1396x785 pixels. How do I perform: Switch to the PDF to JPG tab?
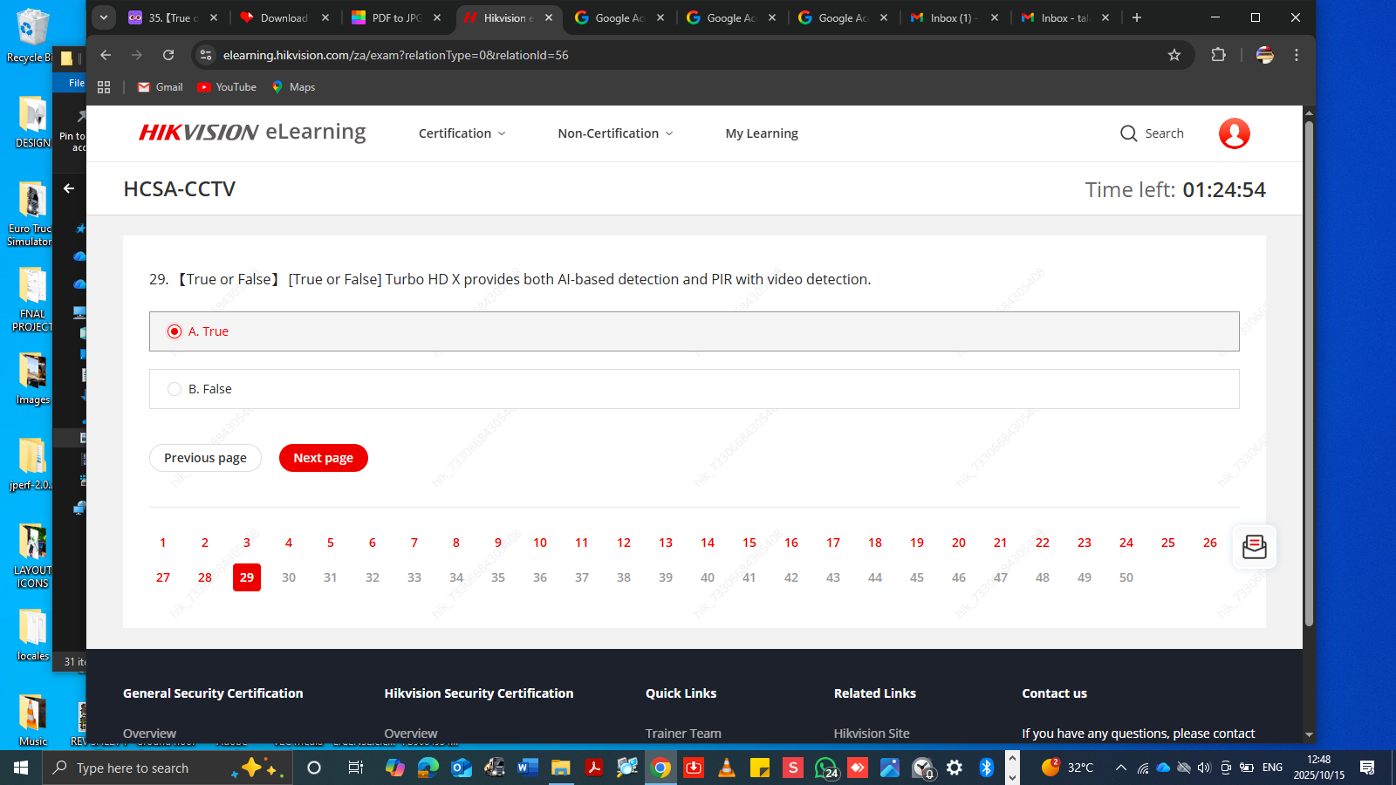pyautogui.click(x=396, y=17)
